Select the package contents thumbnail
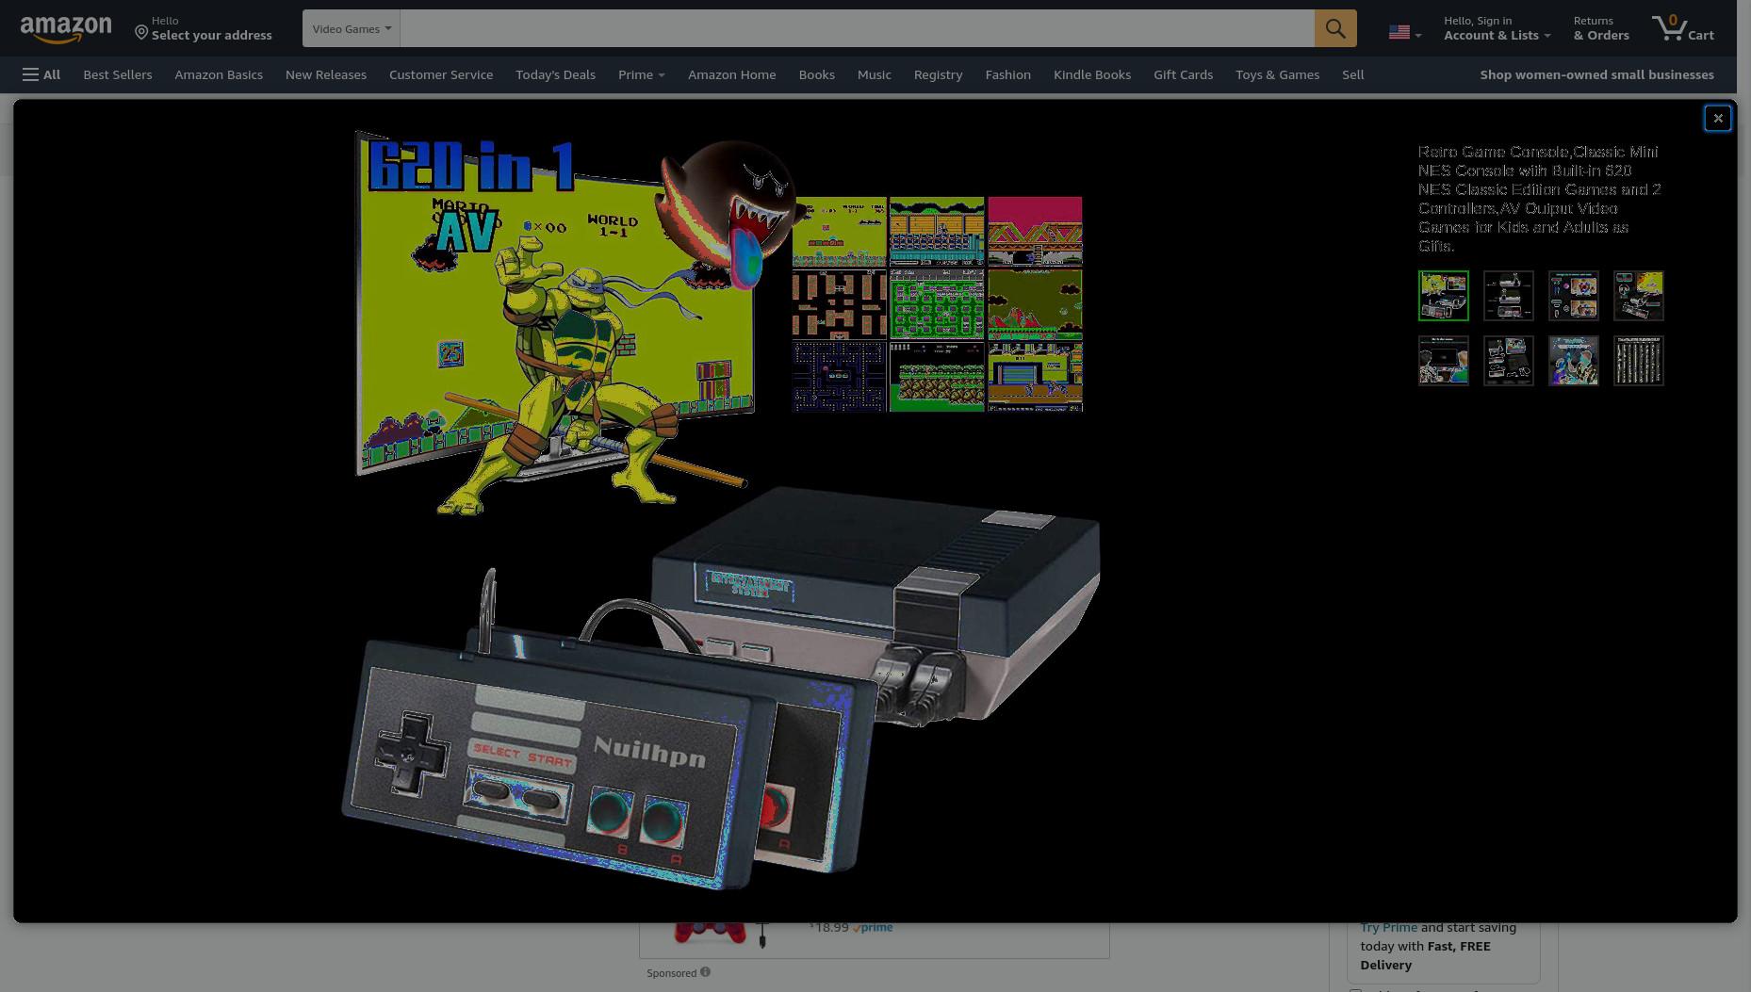 [1508, 361]
